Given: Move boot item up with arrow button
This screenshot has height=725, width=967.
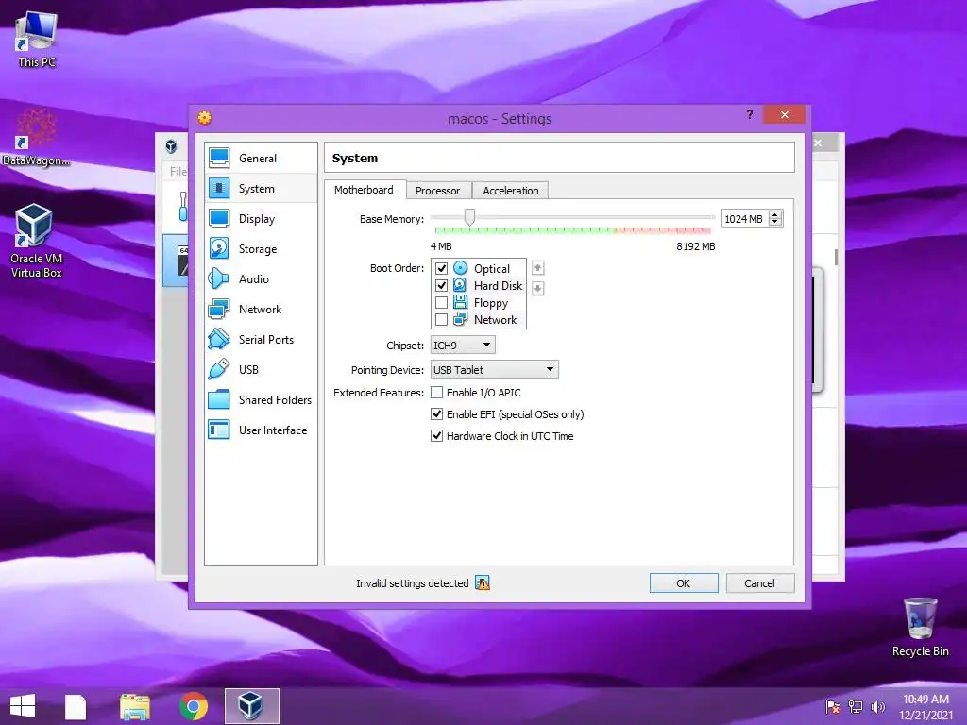Looking at the screenshot, I should [537, 267].
